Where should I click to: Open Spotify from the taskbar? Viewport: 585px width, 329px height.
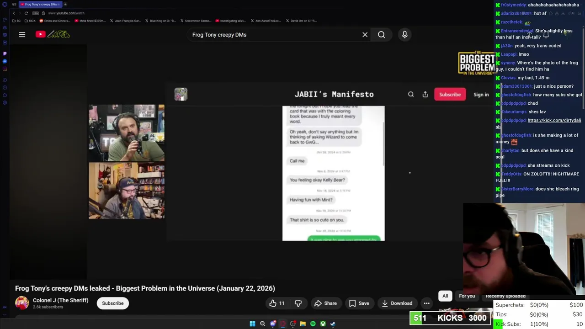(x=313, y=324)
